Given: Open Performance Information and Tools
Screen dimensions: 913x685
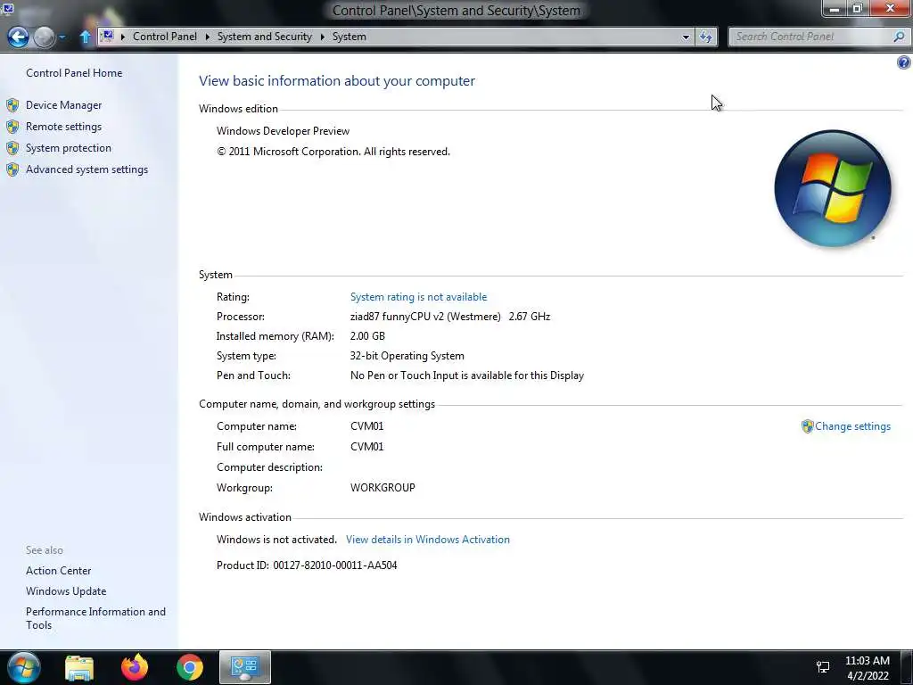Looking at the screenshot, I should (95, 618).
